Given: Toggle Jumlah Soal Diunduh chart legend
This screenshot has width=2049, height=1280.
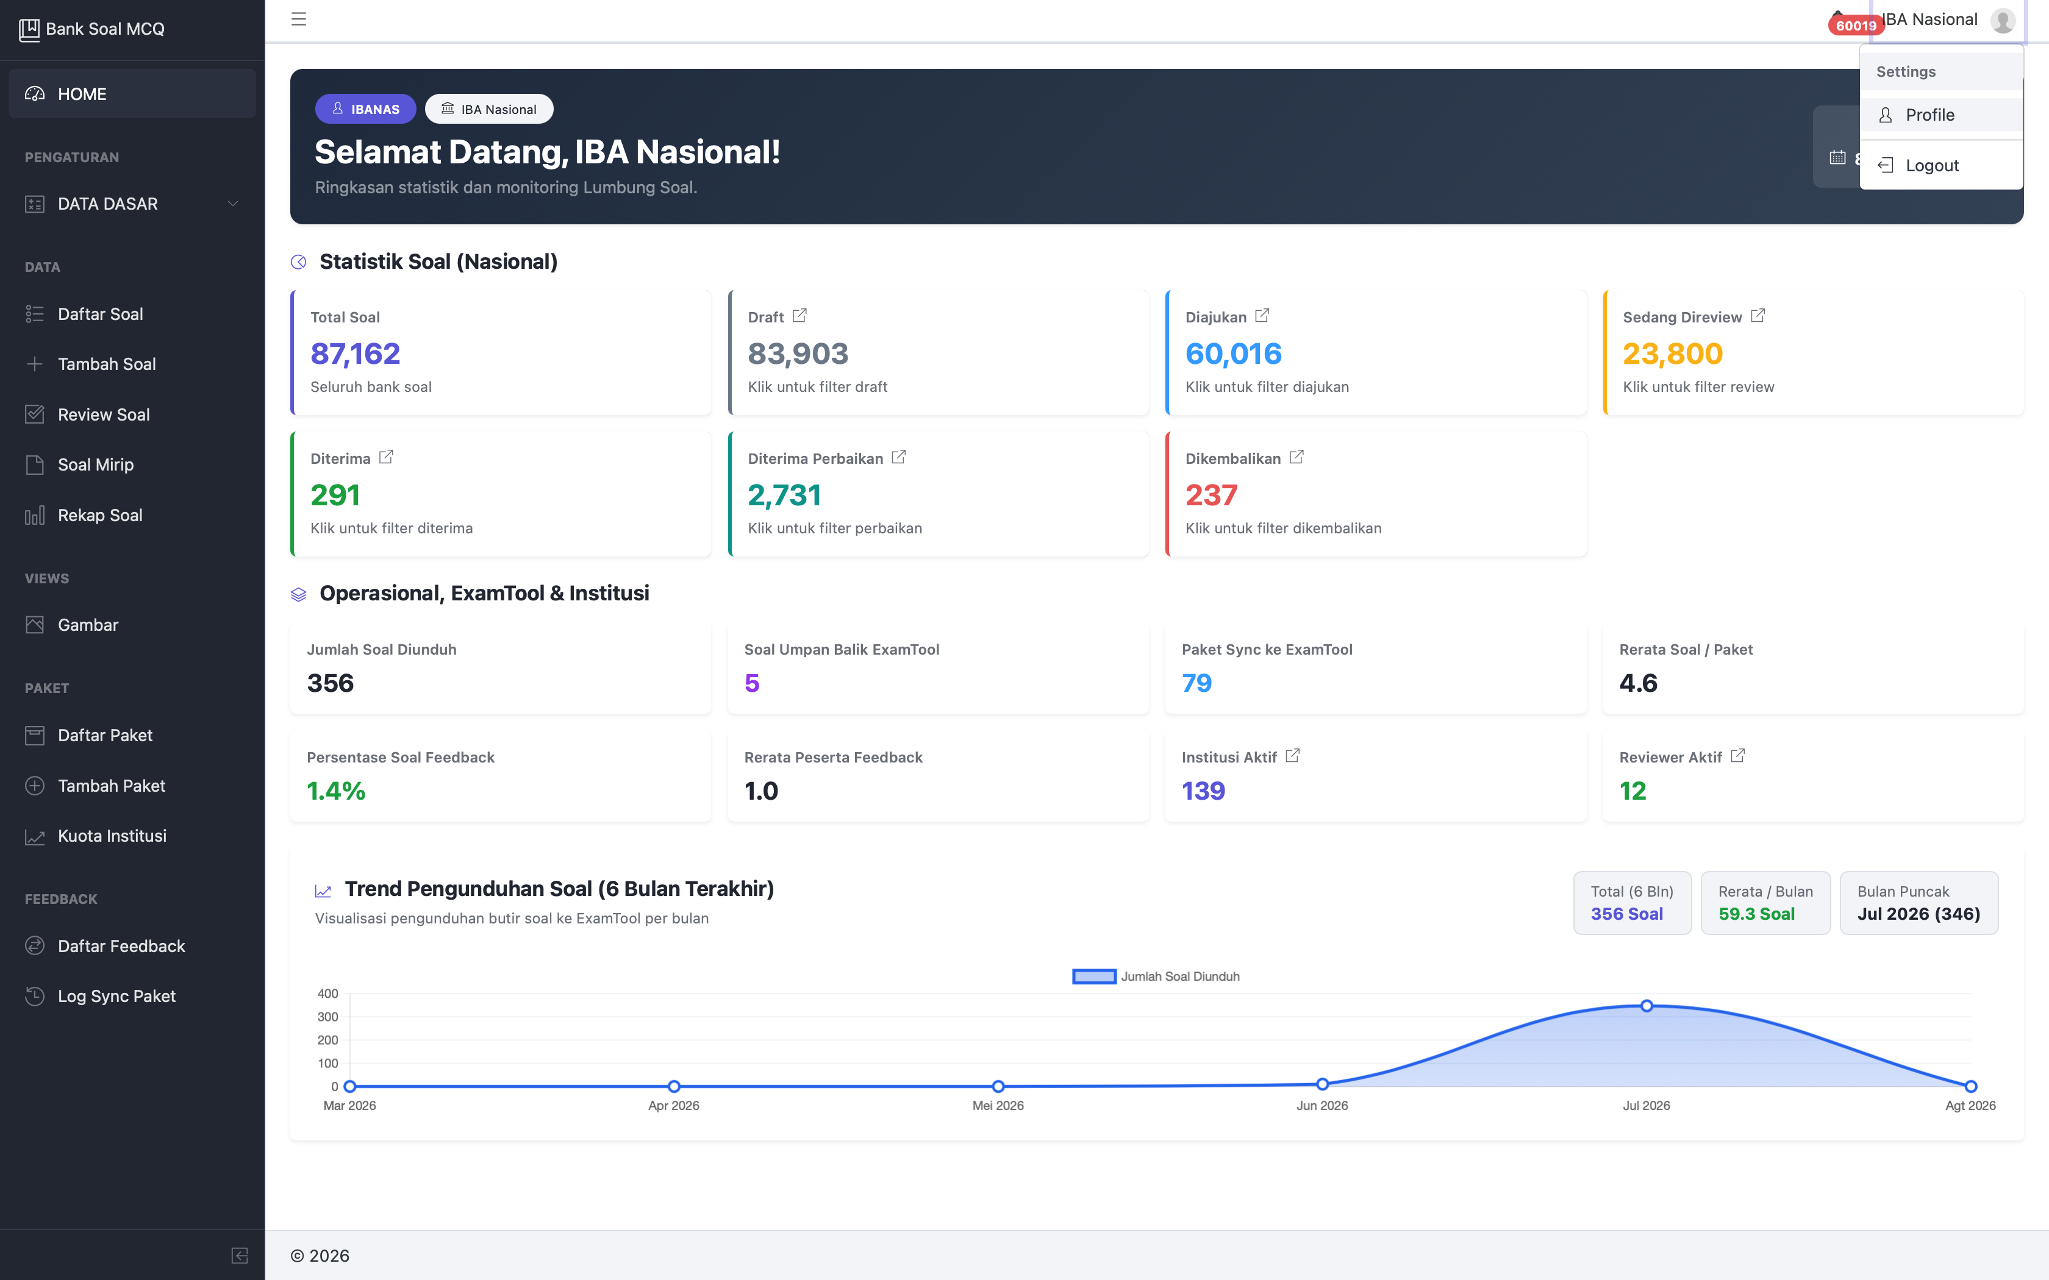Looking at the screenshot, I should click(x=1156, y=976).
